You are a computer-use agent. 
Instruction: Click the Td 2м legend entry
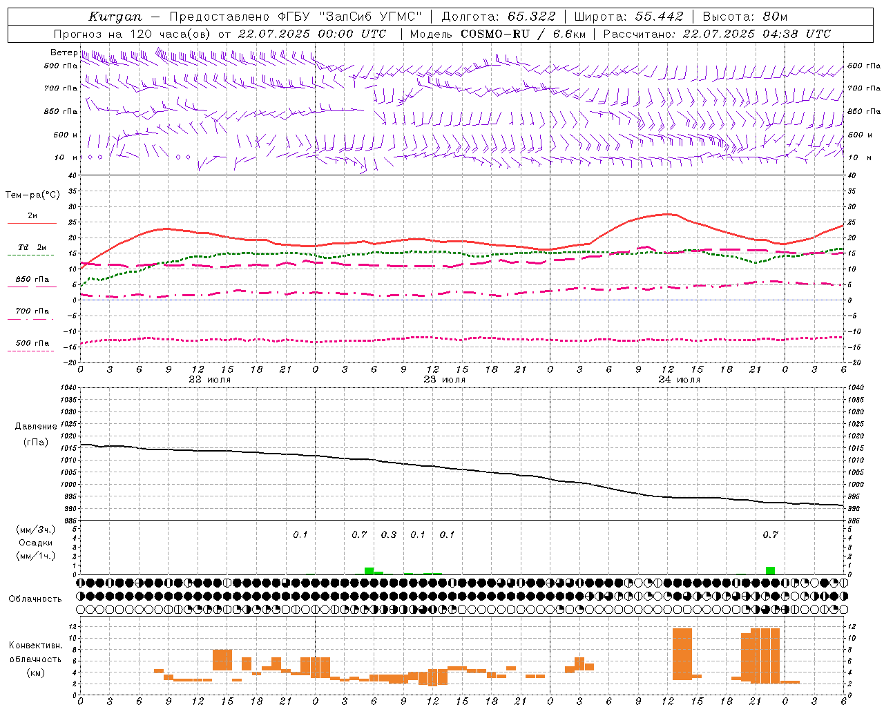click(32, 247)
